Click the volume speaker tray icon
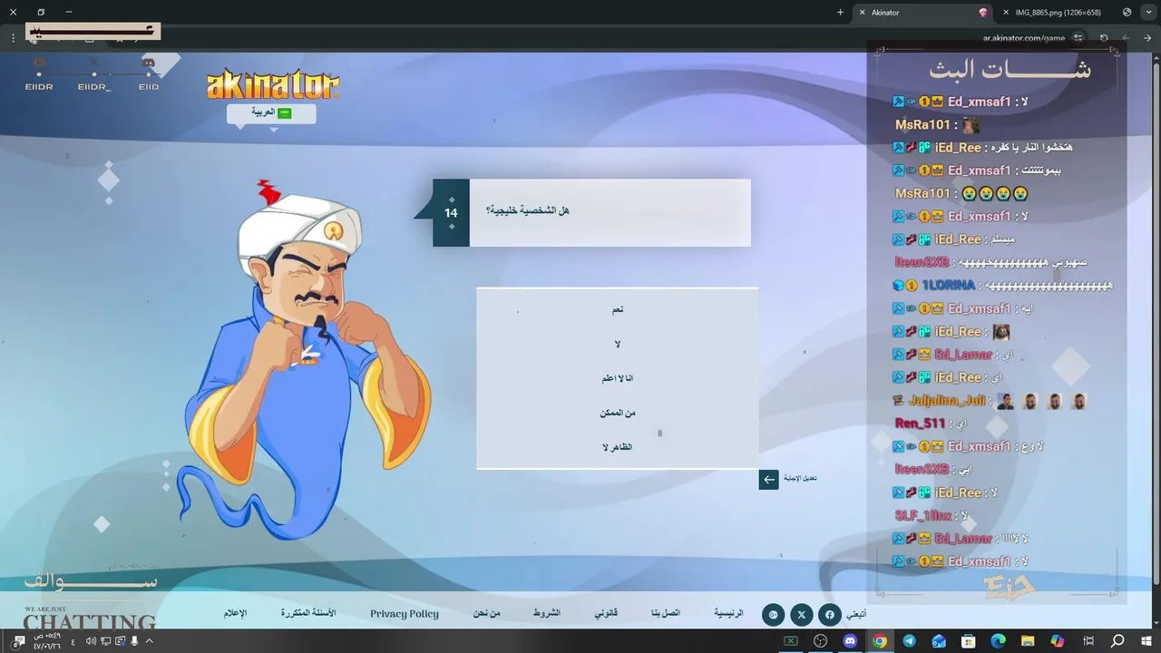The image size is (1161, 653). click(x=91, y=641)
